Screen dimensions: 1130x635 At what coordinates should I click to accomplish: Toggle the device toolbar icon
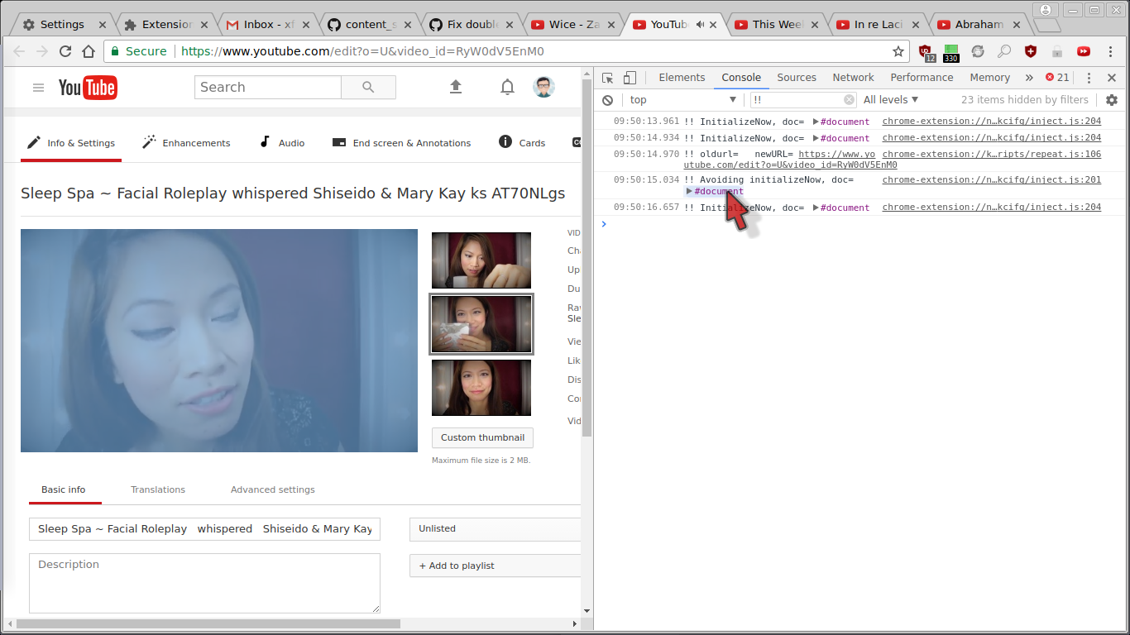click(630, 77)
